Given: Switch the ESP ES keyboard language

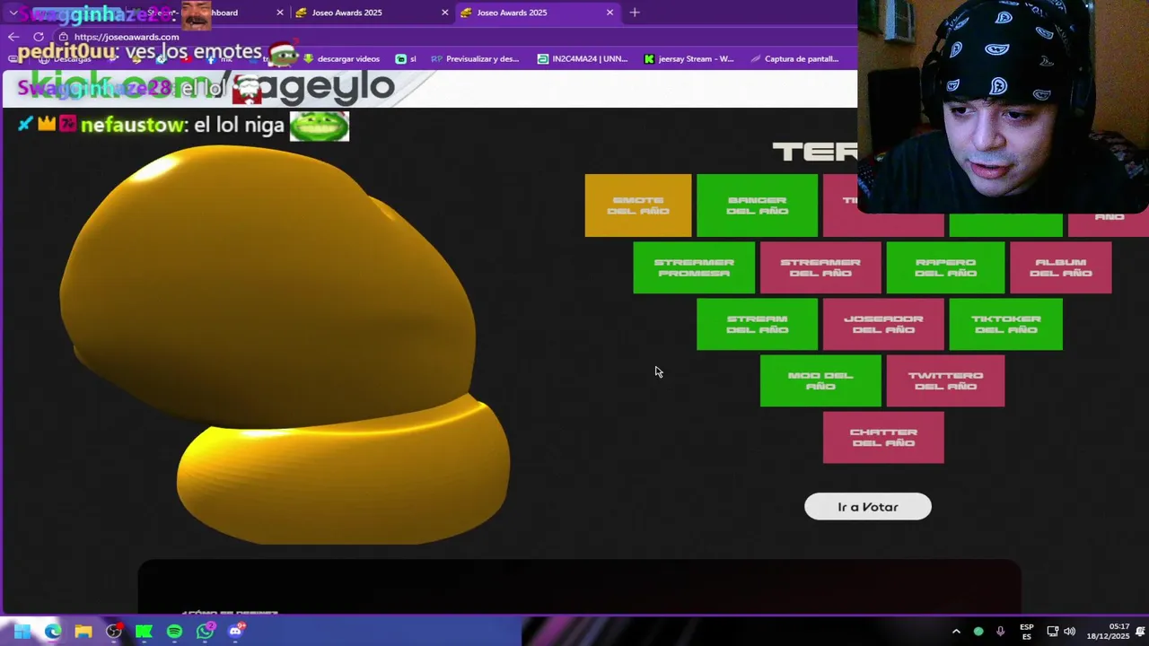Looking at the screenshot, I should tap(1027, 632).
